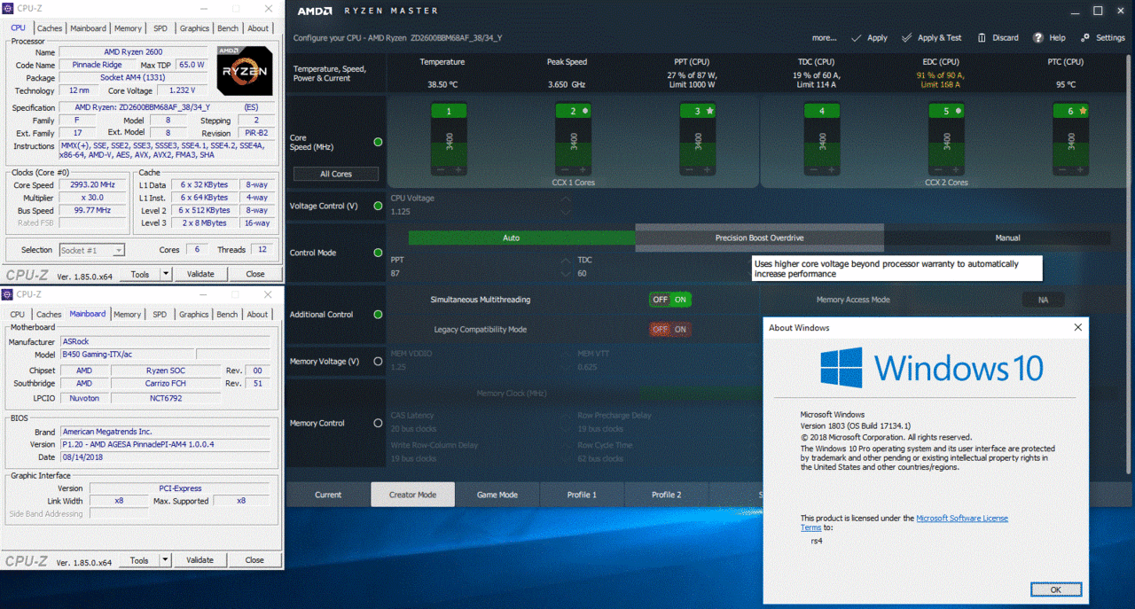Toggle core 1 green header
Viewport: 1135px width, 609px height.
click(450, 112)
